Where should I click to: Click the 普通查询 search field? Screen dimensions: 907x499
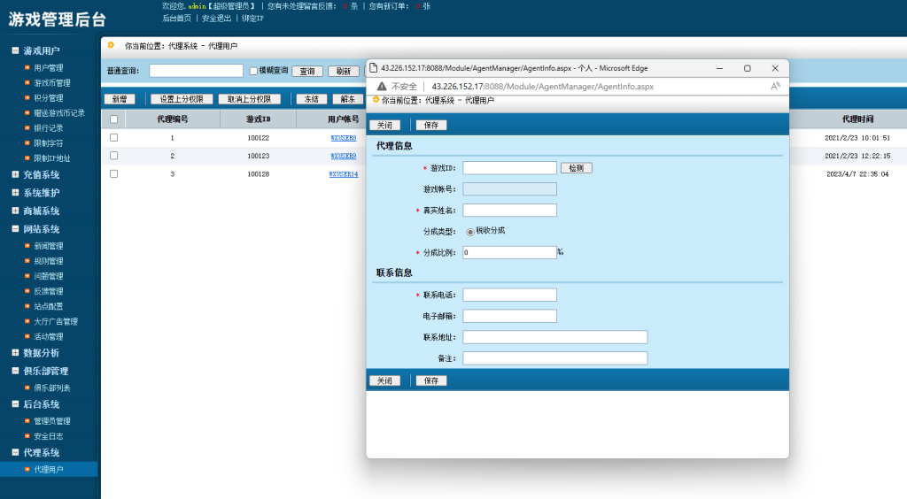196,71
